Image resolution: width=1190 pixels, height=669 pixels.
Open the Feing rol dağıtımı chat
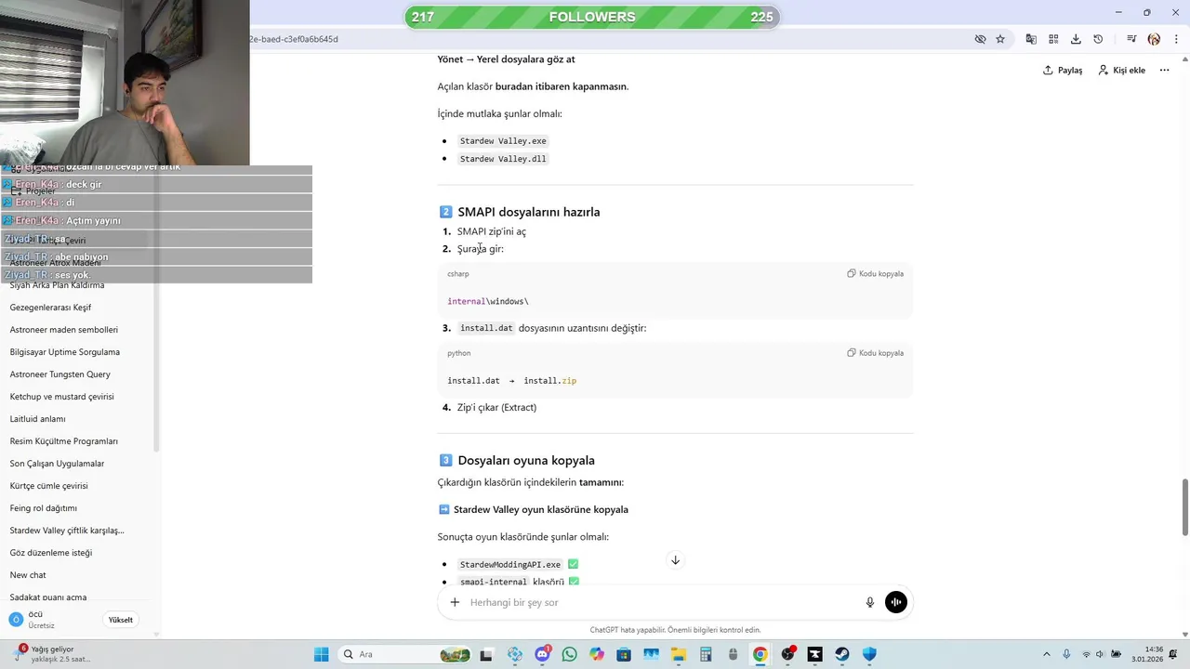click(43, 508)
